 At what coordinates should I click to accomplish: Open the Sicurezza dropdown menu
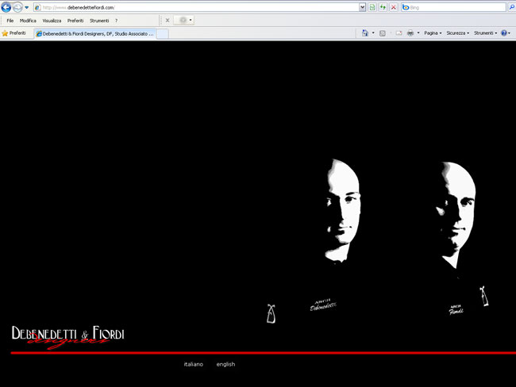point(458,33)
